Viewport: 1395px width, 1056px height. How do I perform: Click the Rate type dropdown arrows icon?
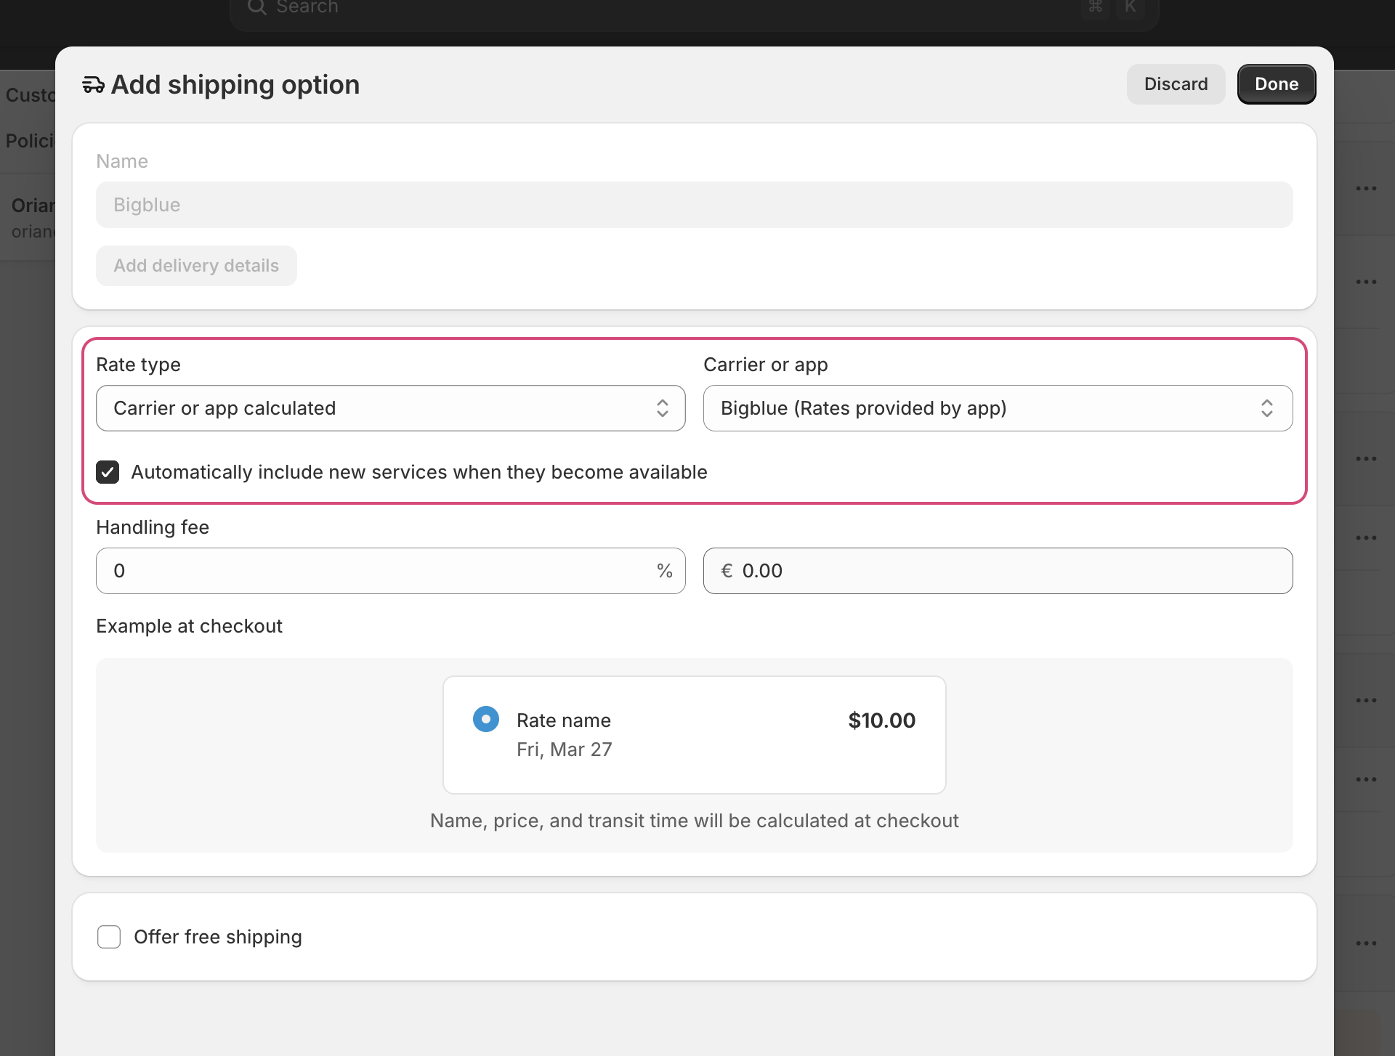click(662, 408)
